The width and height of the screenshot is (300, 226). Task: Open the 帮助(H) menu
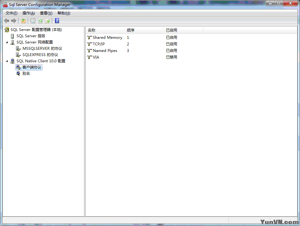coord(64,13)
